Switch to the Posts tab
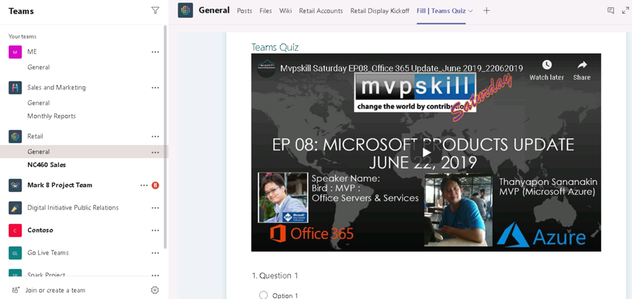The height and width of the screenshot is (299, 632). tap(244, 11)
